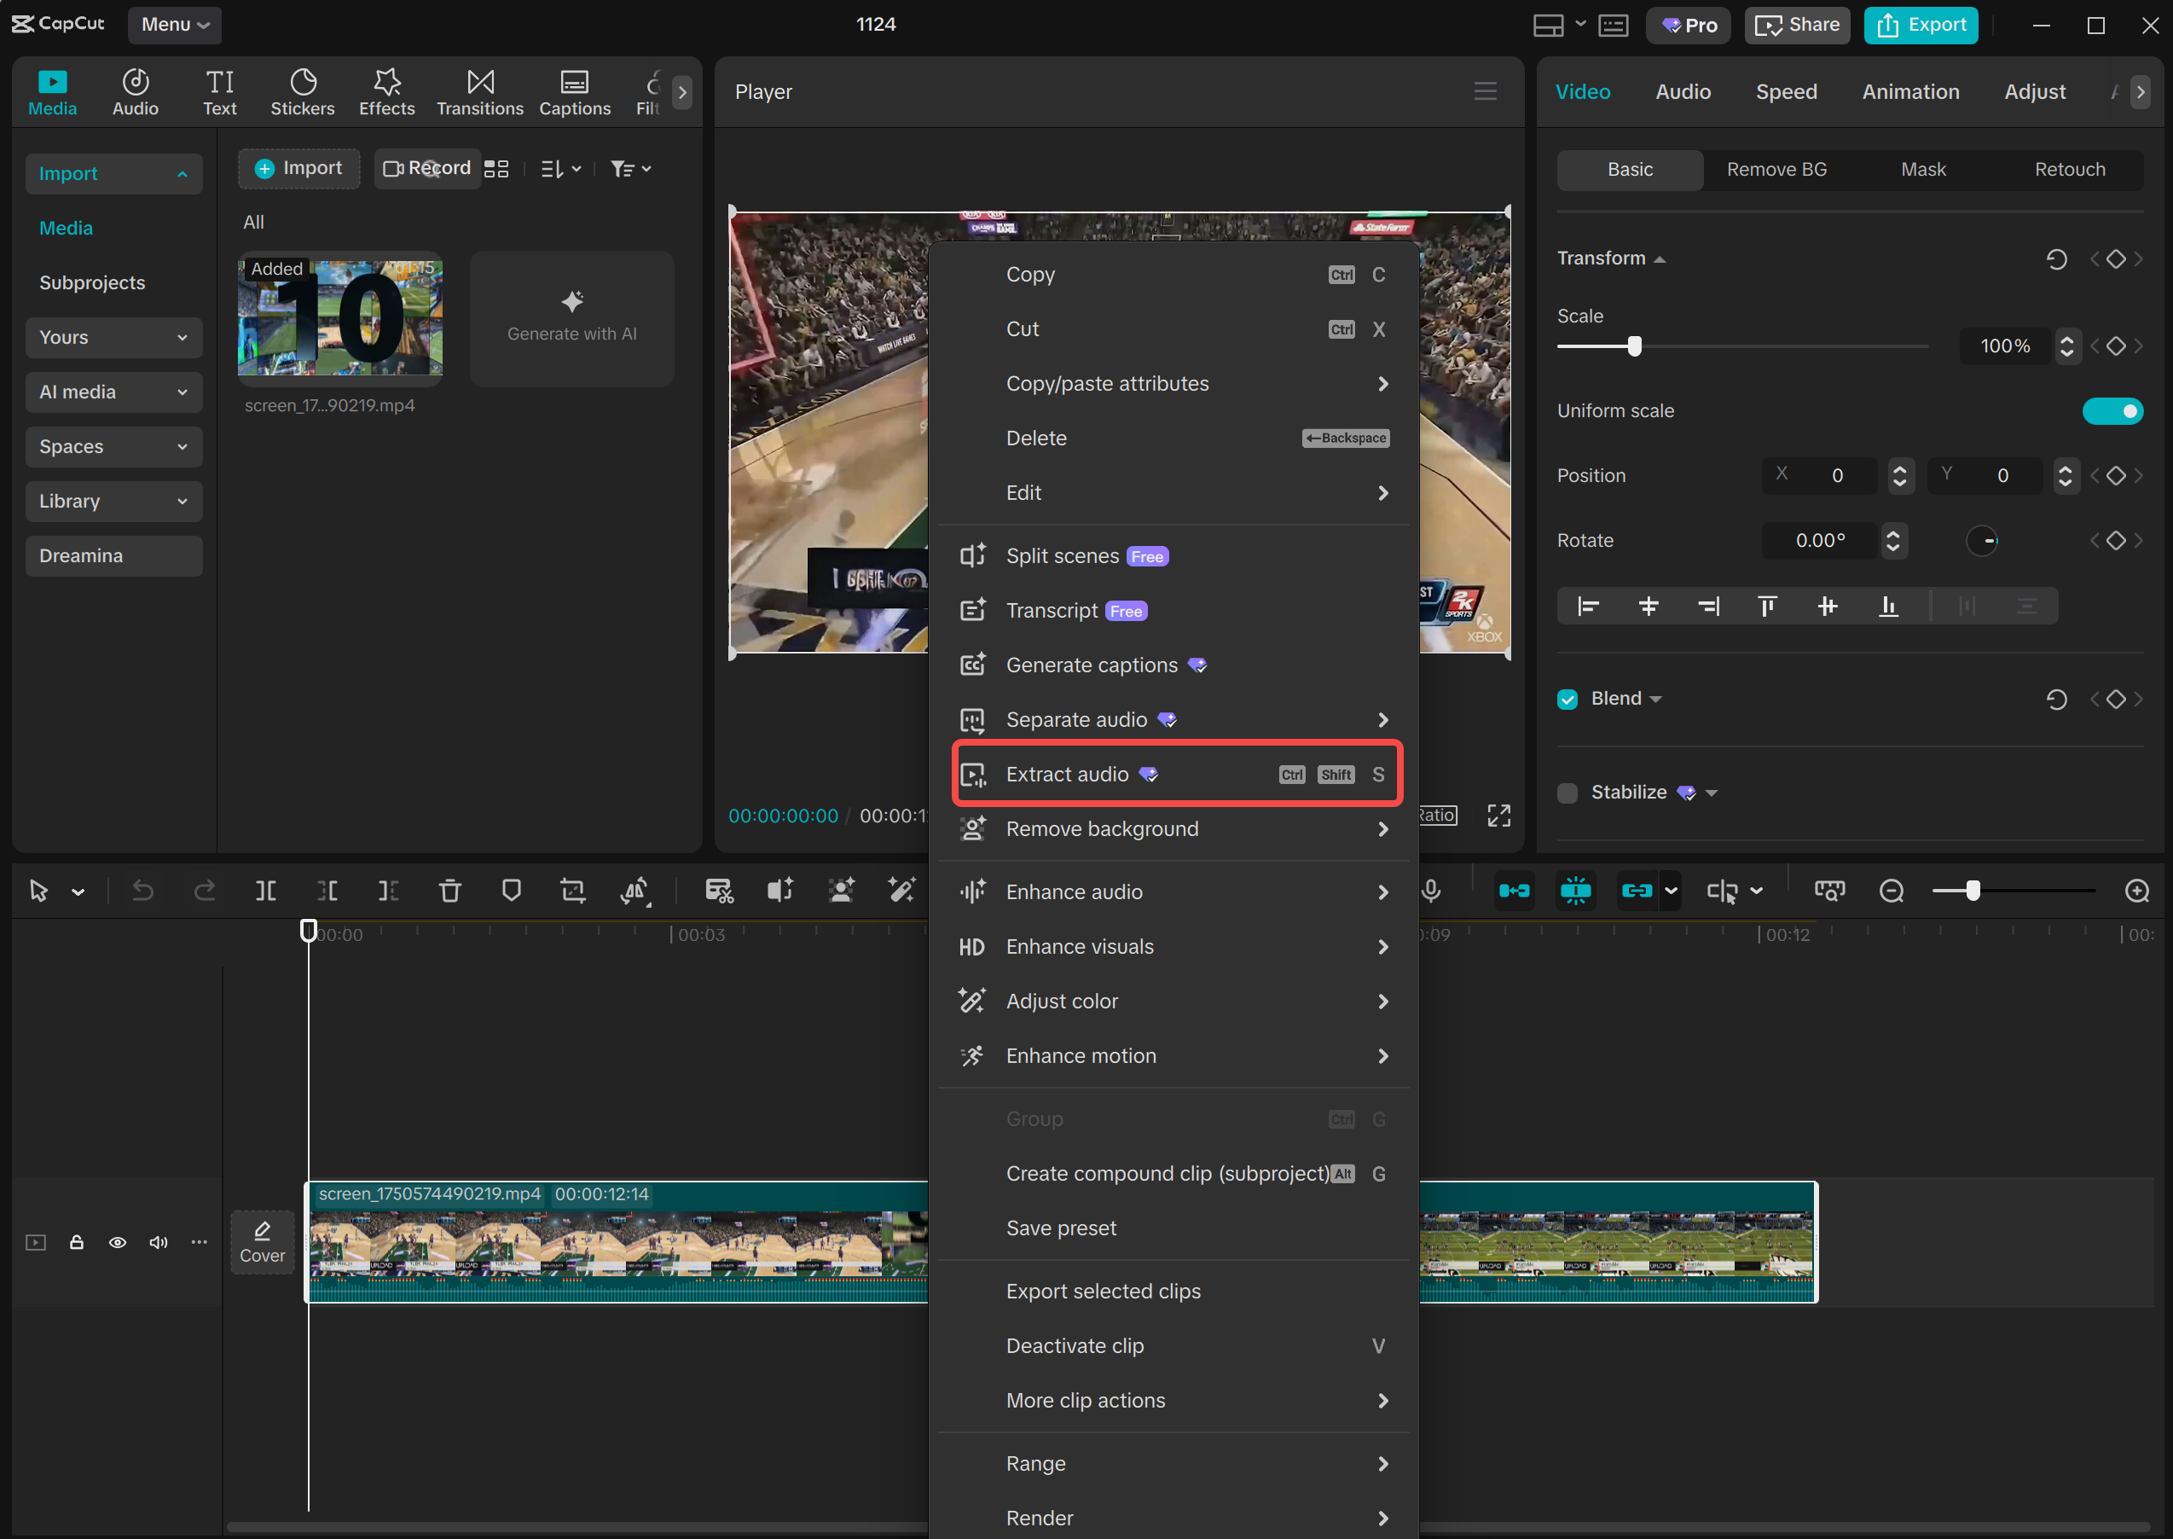The height and width of the screenshot is (1539, 2173).
Task: Click the Scale slider handle
Action: [x=1634, y=346]
